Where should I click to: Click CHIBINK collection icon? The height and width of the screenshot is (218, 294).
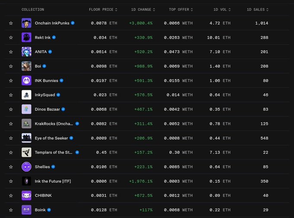pos(26,196)
